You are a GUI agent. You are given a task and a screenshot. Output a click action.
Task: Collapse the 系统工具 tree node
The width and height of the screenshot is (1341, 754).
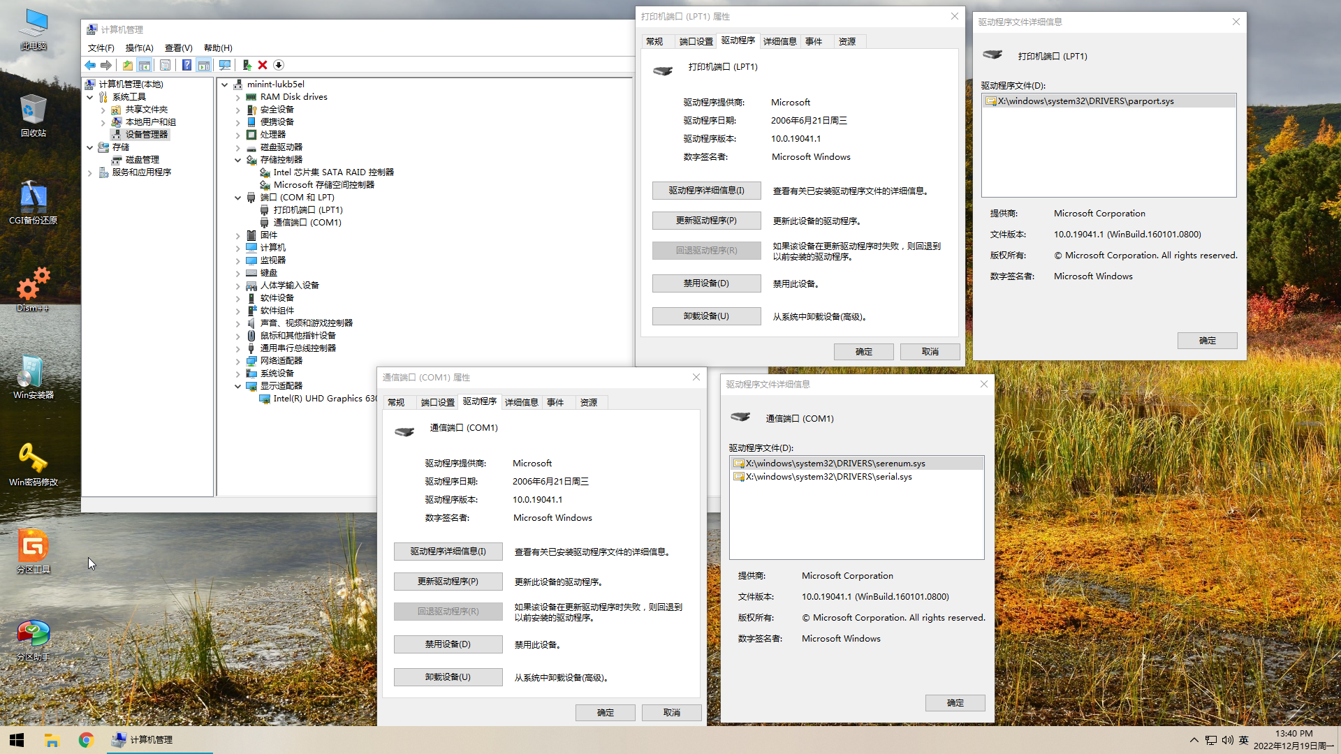tap(90, 97)
